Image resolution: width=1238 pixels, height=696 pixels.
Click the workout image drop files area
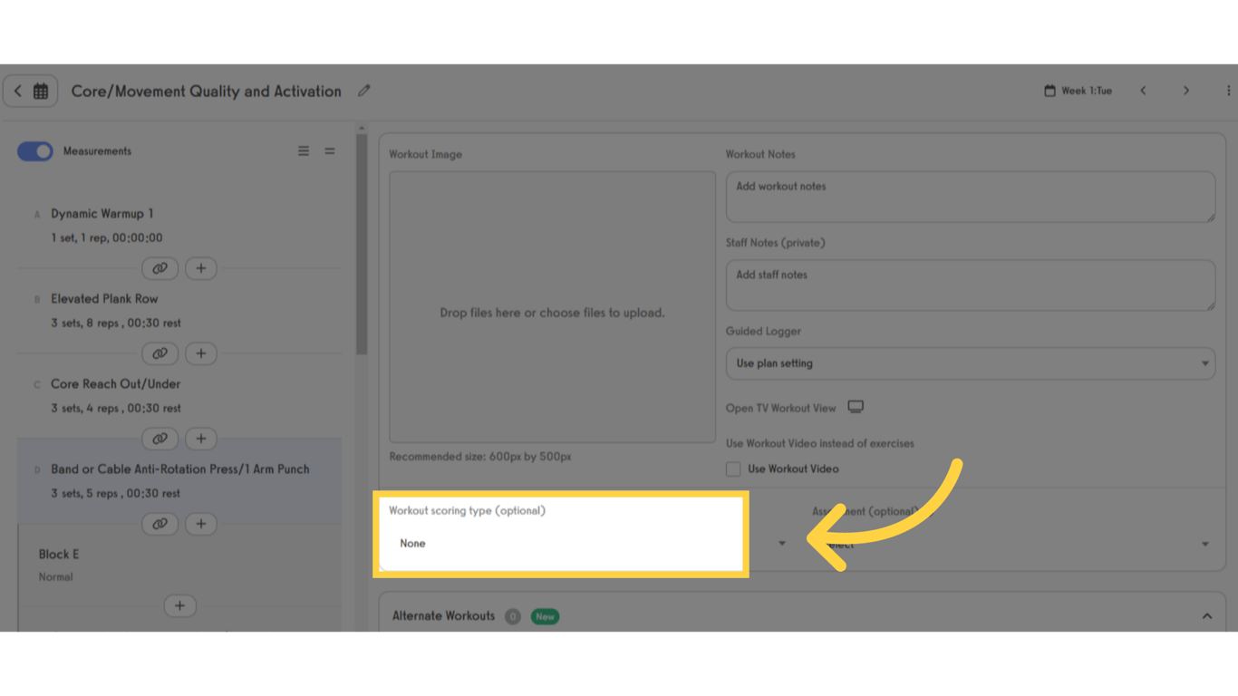[552, 307]
